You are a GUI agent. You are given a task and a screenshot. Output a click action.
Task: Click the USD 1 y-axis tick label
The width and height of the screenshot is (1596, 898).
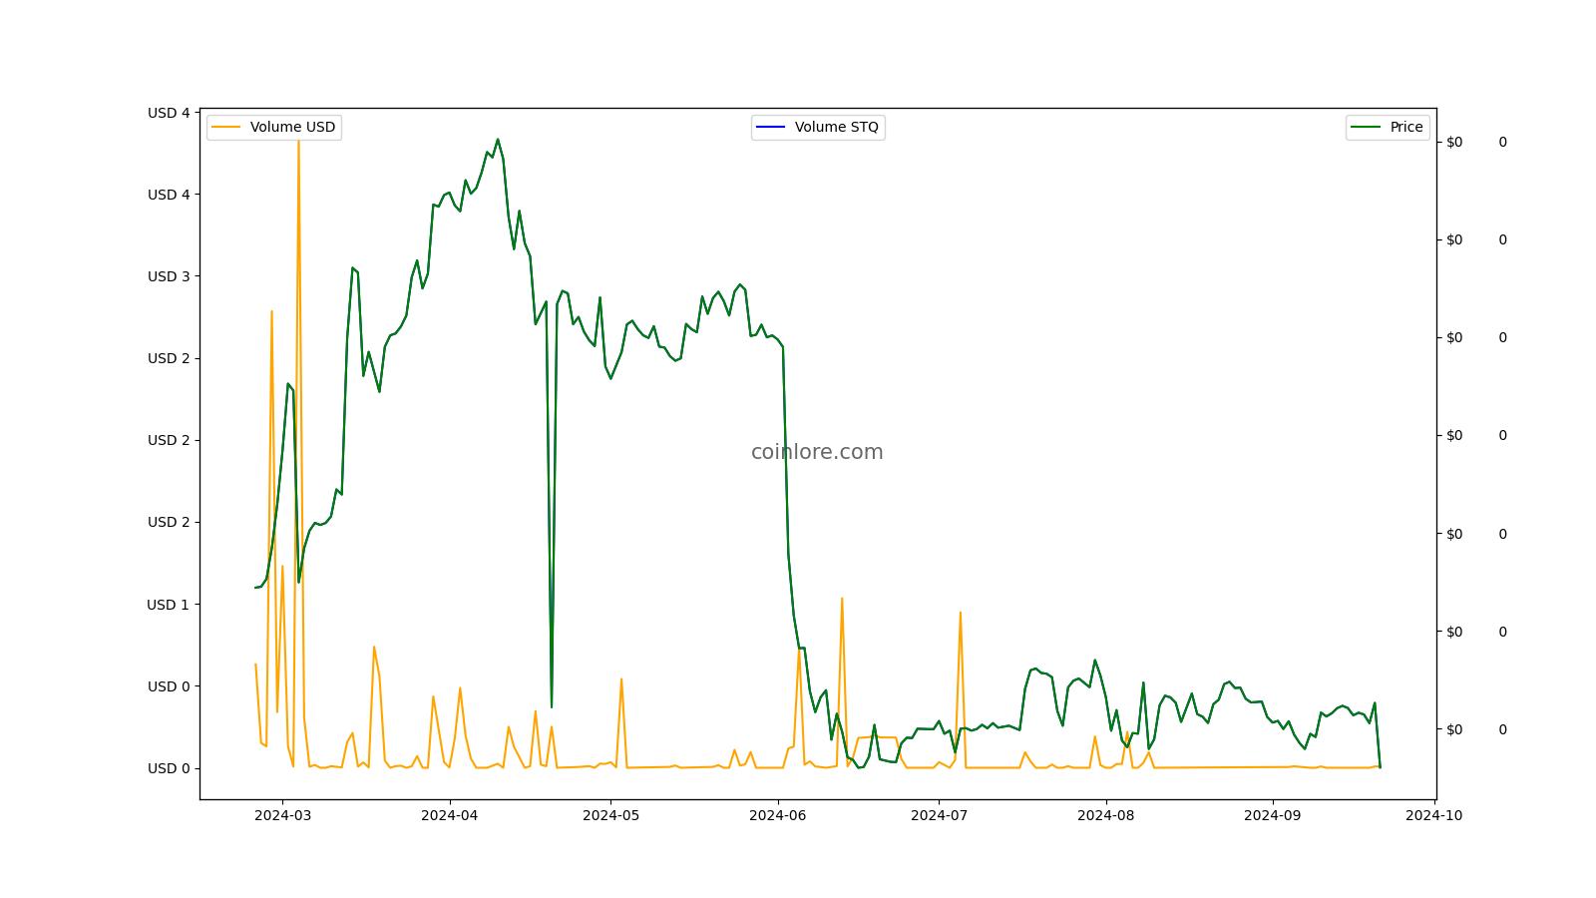click(169, 605)
